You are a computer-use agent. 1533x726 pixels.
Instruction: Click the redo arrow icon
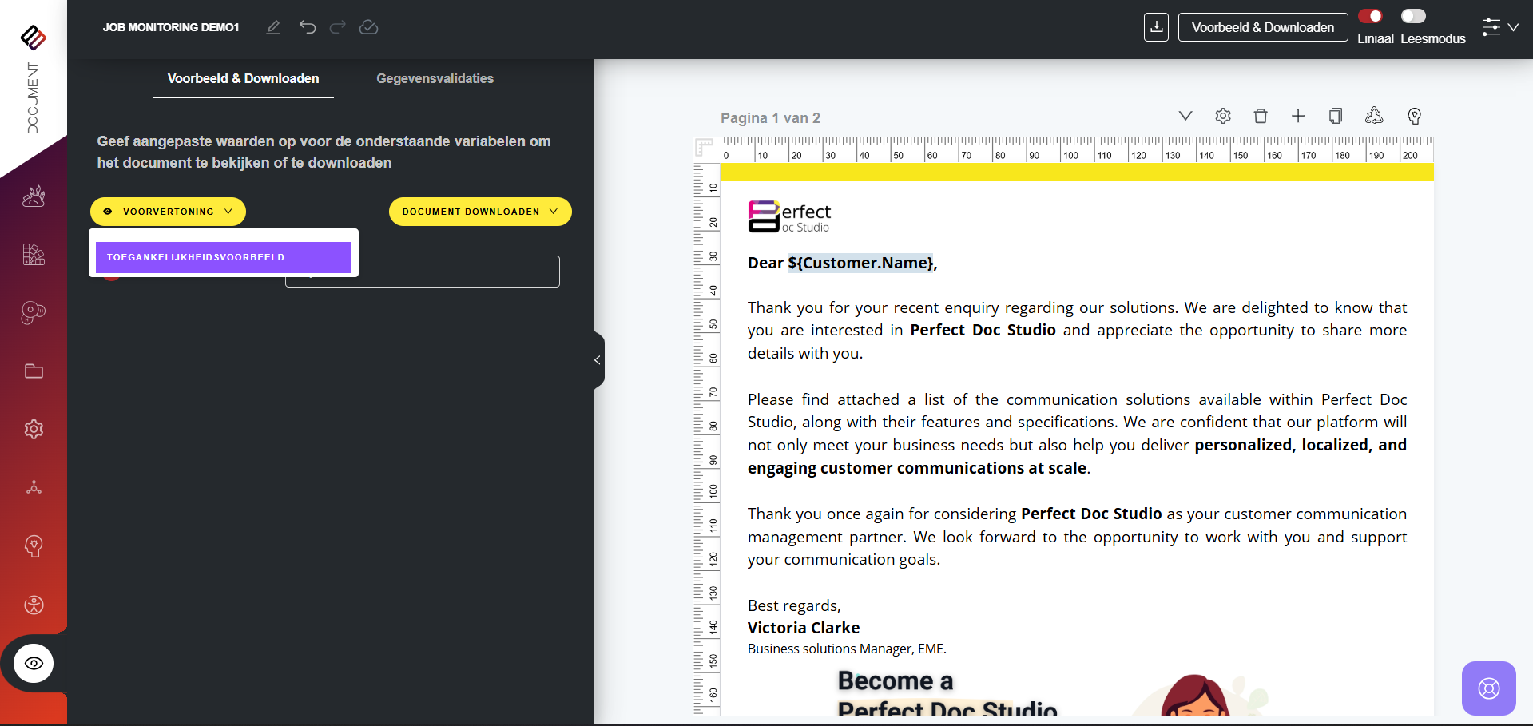pyautogui.click(x=338, y=27)
